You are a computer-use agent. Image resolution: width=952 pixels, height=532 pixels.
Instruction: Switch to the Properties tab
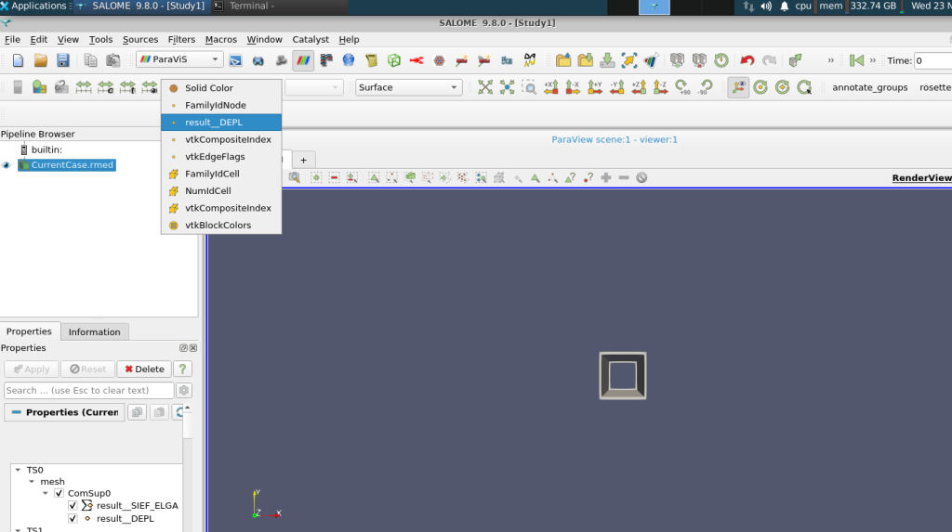29,331
